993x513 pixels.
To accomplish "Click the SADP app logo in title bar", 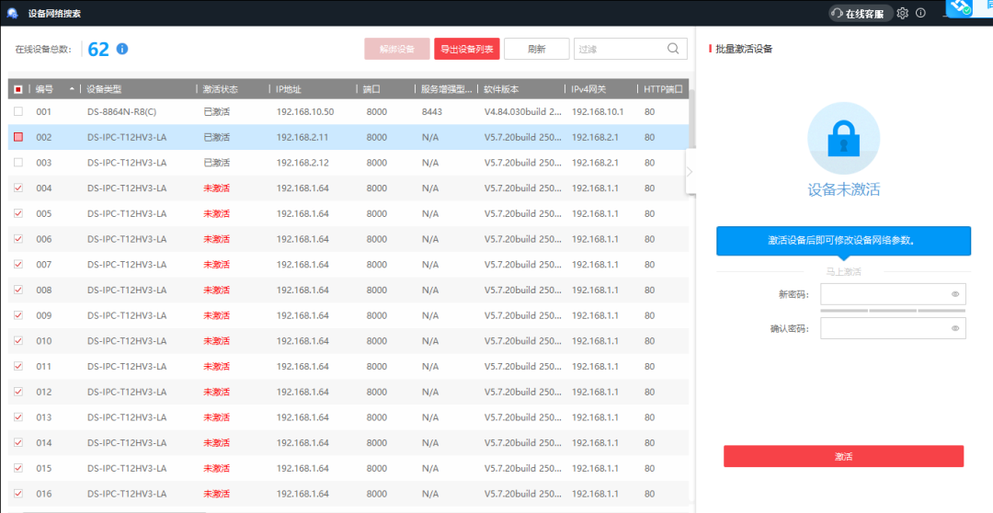I will (13, 13).
